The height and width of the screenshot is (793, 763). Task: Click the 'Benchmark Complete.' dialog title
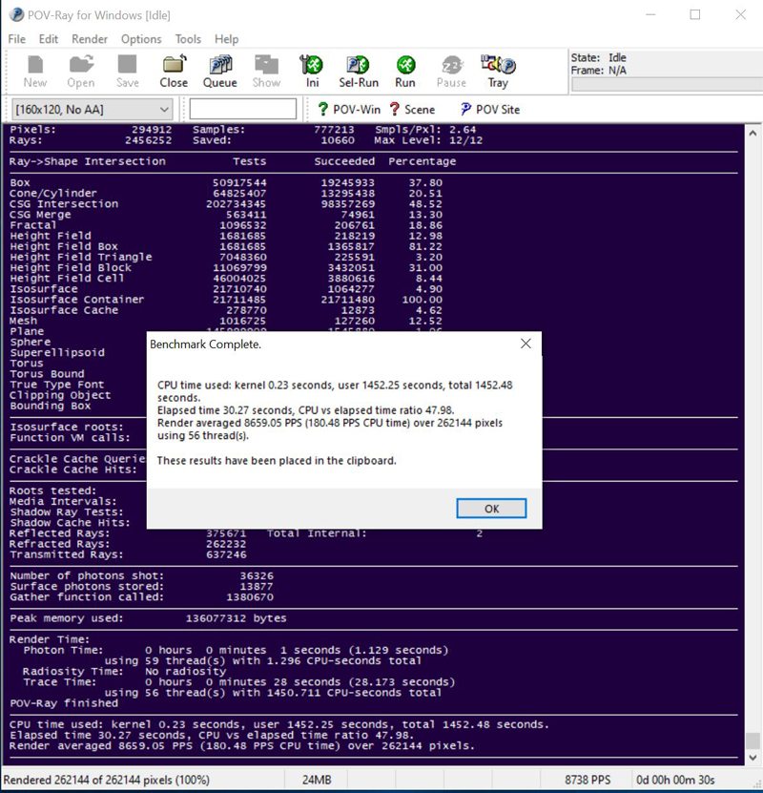[205, 344]
